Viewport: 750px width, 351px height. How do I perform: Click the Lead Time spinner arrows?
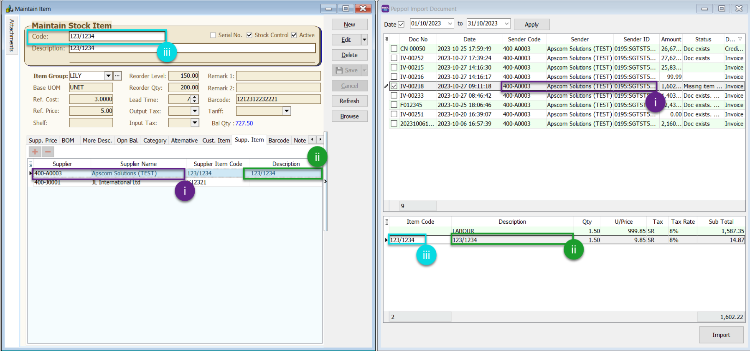point(195,99)
